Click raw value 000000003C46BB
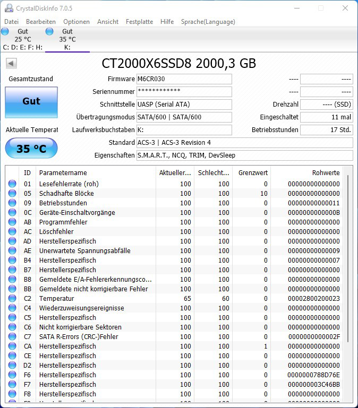The height and width of the screenshot is (408, 358). (314, 384)
